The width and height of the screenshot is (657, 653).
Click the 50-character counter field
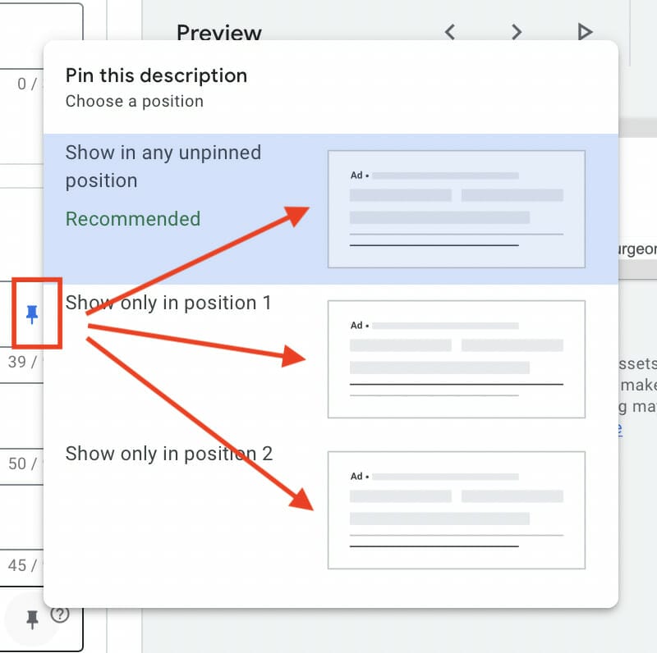(x=20, y=463)
